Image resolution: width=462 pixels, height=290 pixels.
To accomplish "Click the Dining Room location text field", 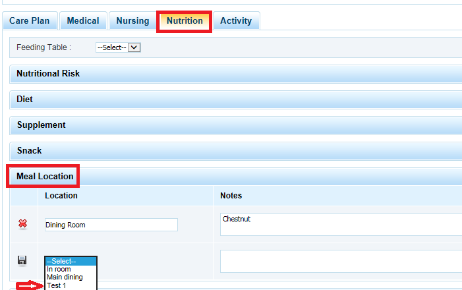I will tap(111, 225).
